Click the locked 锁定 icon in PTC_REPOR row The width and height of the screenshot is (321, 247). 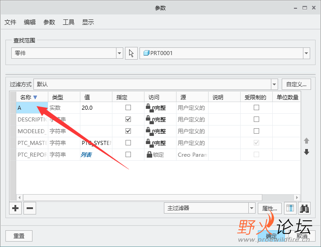(149, 154)
